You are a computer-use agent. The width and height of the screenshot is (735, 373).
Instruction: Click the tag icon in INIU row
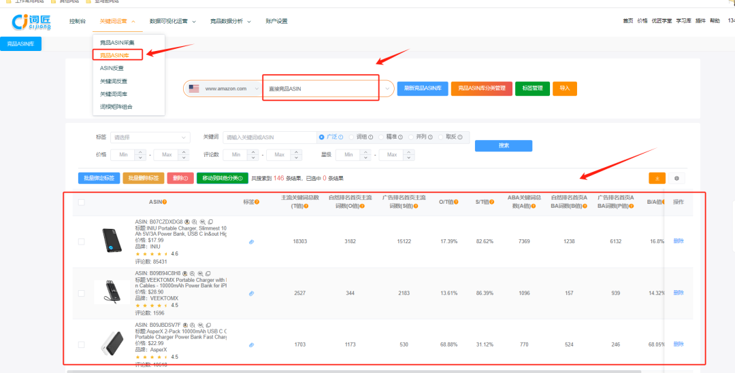[251, 242]
